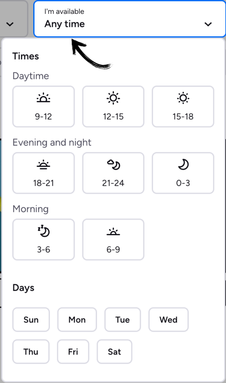Toggle Sunday availability
Image resolution: width=226 pixels, height=383 pixels.
click(31, 320)
